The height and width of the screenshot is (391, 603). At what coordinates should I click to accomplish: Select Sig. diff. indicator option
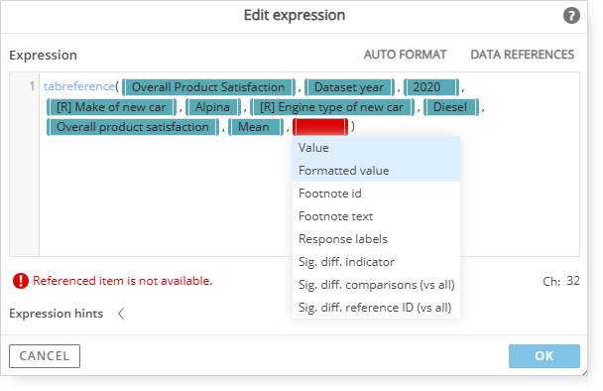(376, 262)
